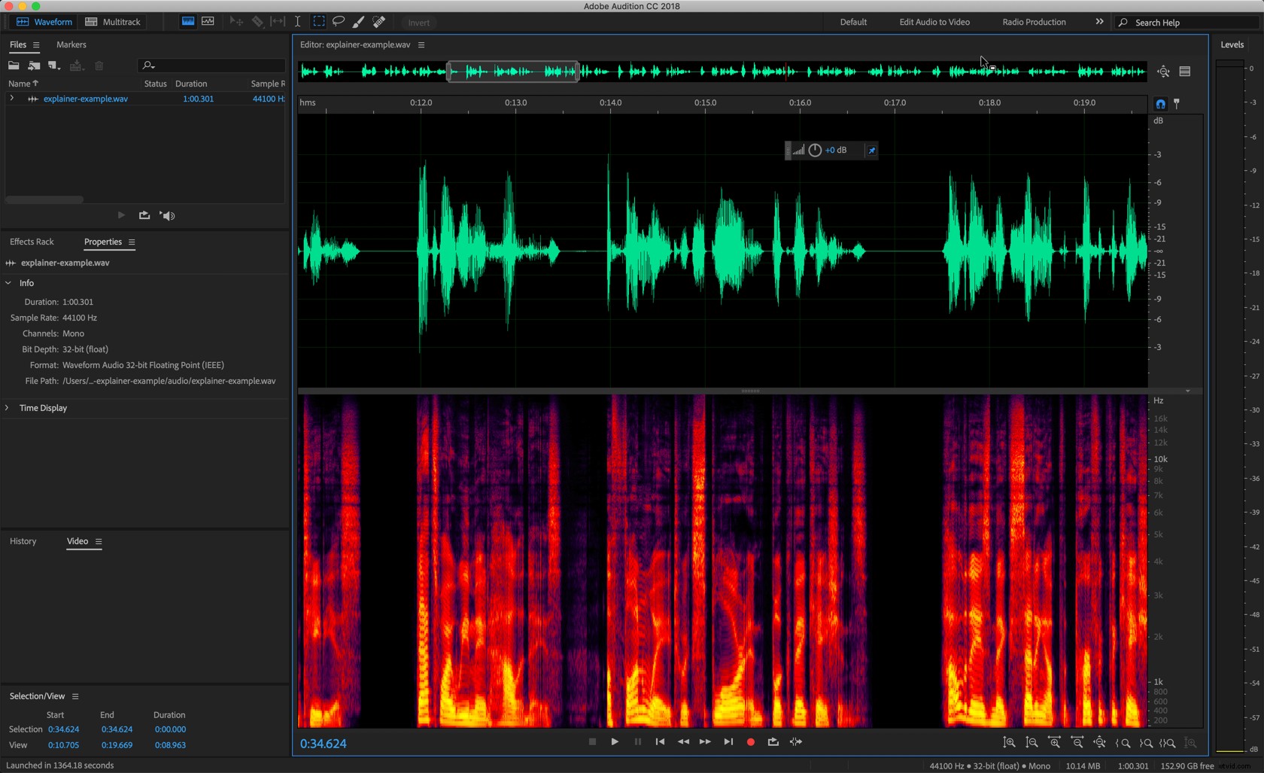Click the Skip Selection transport icon

(795, 742)
